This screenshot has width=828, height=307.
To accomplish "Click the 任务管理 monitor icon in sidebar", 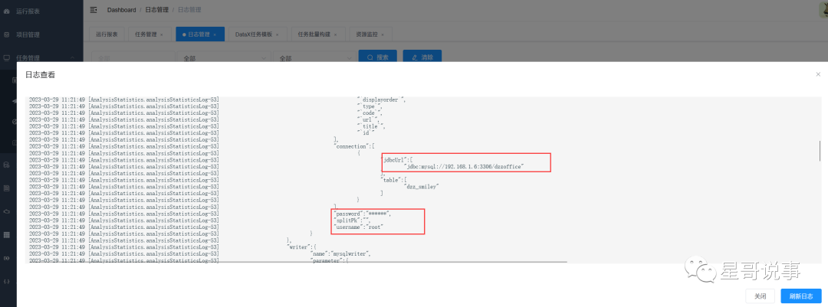I will (7, 57).
